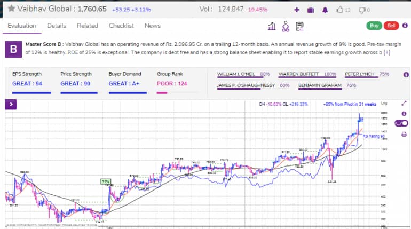Expand the chart side panel arrow
This screenshot has width=411, height=229.
pos(11,104)
